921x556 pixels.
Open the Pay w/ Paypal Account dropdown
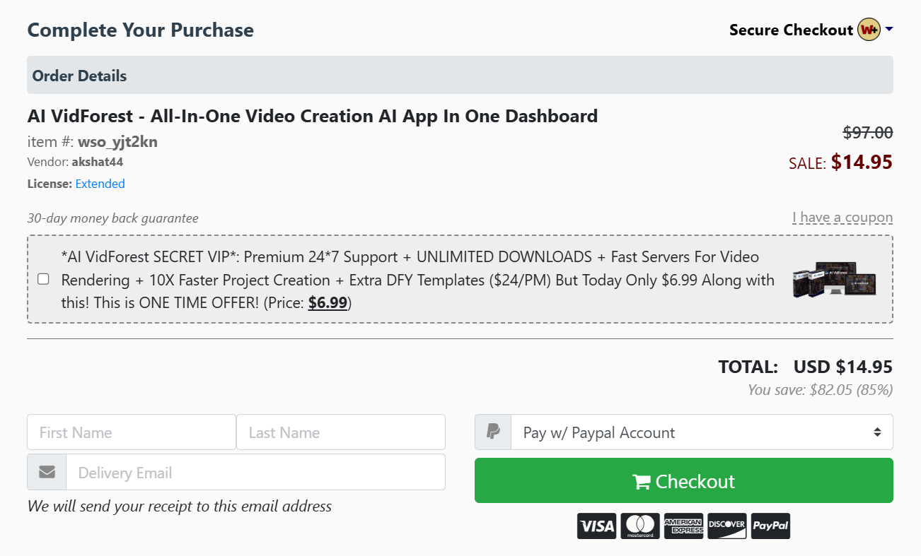pos(702,432)
